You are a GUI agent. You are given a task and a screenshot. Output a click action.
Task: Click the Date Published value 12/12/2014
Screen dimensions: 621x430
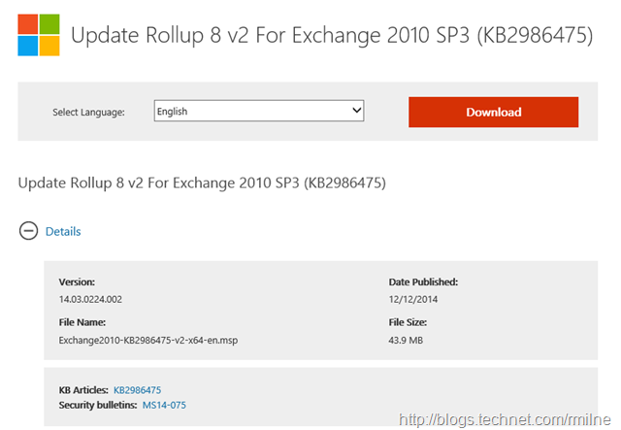coord(413,299)
